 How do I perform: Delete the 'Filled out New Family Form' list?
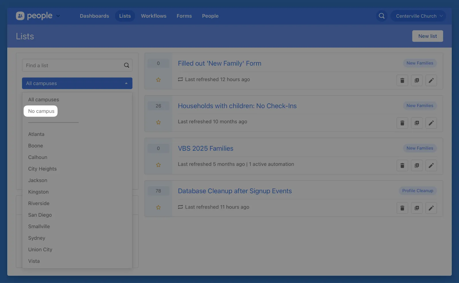[x=402, y=80]
